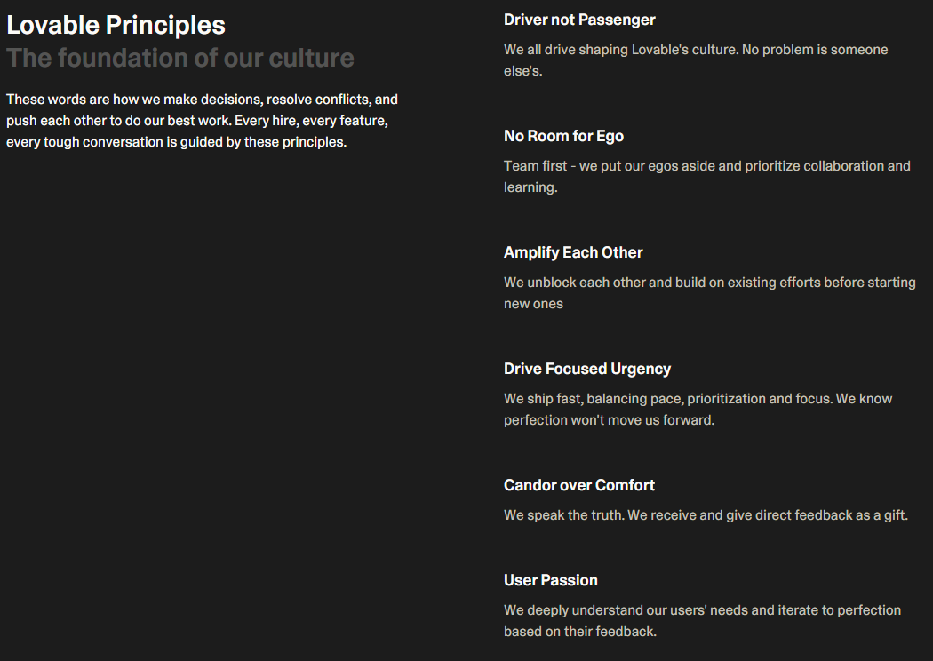Viewport: 933px width, 661px height.
Task: Click the words "new ones" under Amplify Each Other
Action: pyautogui.click(x=533, y=304)
